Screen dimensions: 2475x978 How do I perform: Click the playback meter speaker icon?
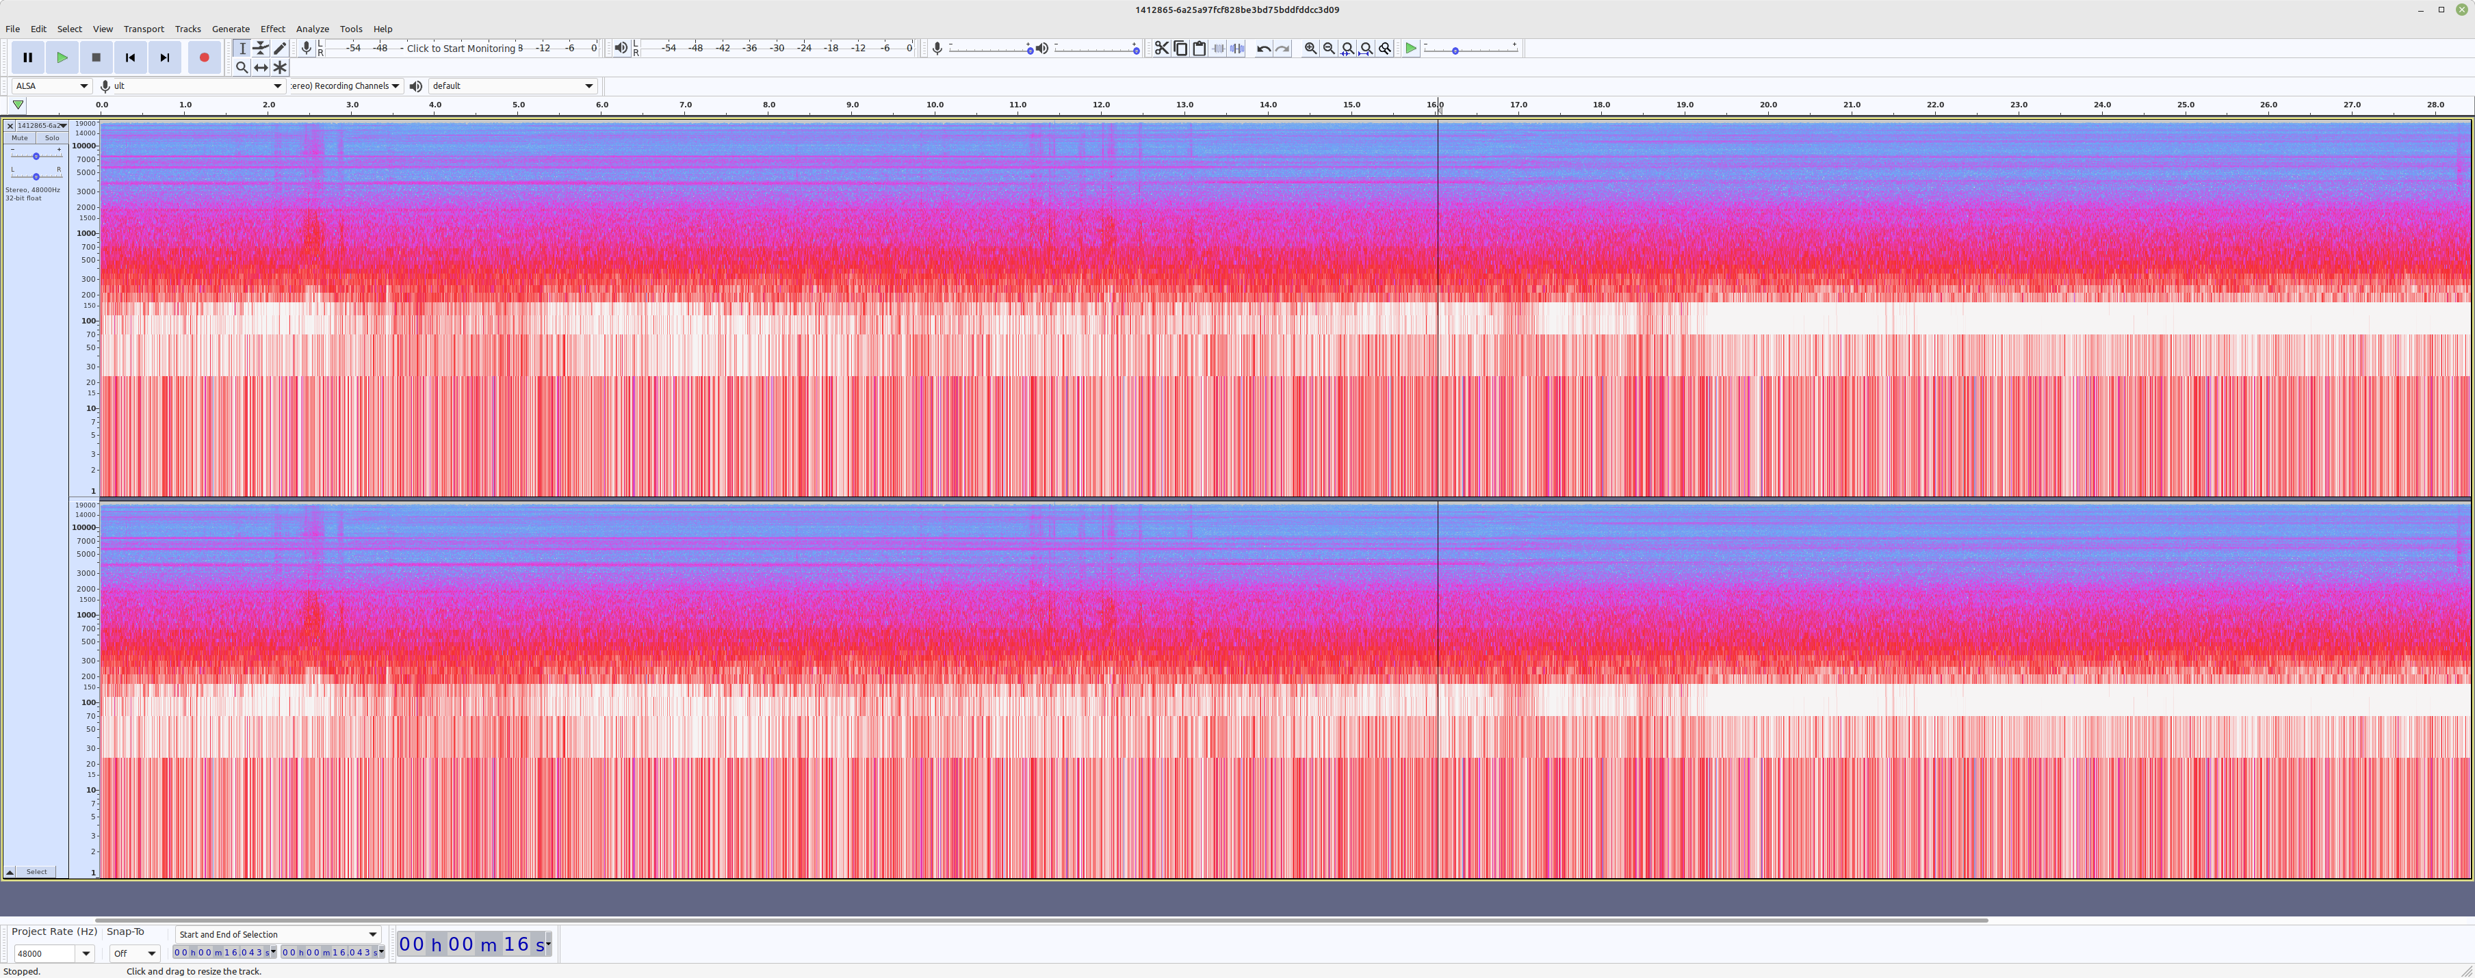(621, 48)
